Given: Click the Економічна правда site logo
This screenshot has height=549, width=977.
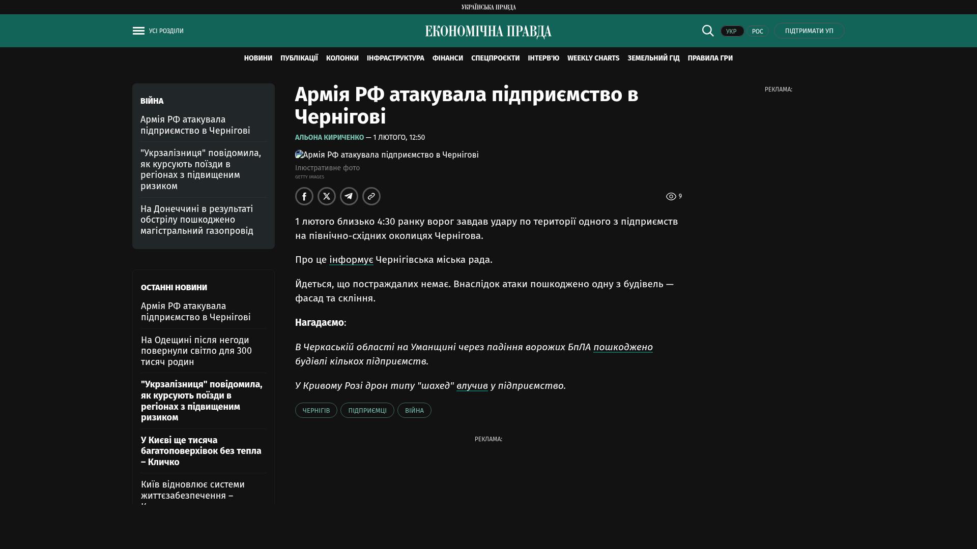Looking at the screenshot, I should pos(488,32).
